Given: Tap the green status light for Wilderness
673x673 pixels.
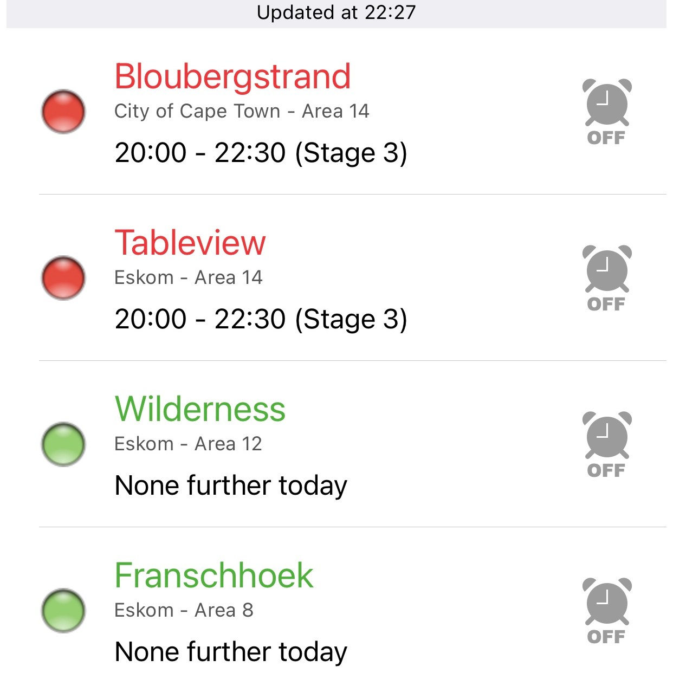Looking at the screenshot, I should pyautogui.click(x=63, y=444).
